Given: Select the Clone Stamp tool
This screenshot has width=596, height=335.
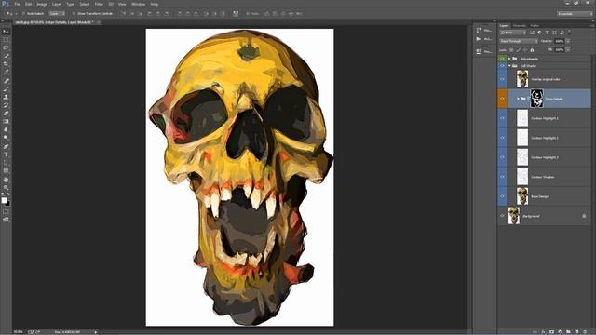Looking at the screenshot, I should (x=6, y=97).
